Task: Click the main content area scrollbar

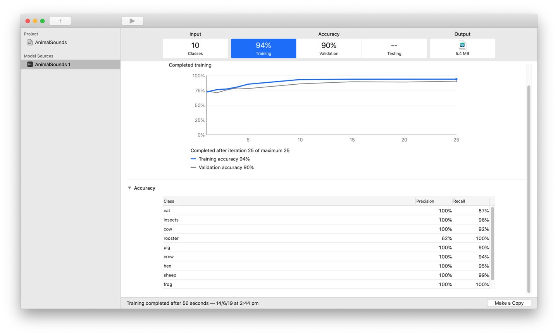Action: coord(529,189)
